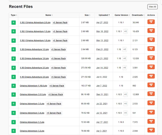The image size is (162, 135).
Task: Download 1.18 Origins Adventure 2.5.zip file
Action: pos(151,67)
